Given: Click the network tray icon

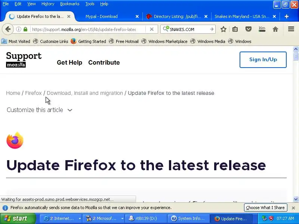Looking at the screenshot, I should (x=264, y=218).
